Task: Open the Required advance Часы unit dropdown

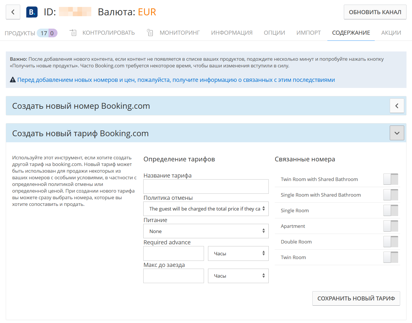Action: pos(238,253)
